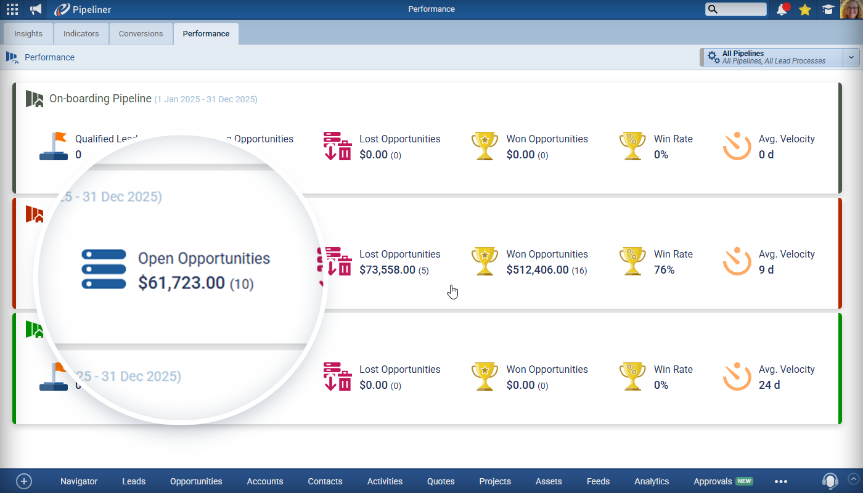863x493 pixels.
Task: Open the three-dots more menu
Action: (781, 481)
